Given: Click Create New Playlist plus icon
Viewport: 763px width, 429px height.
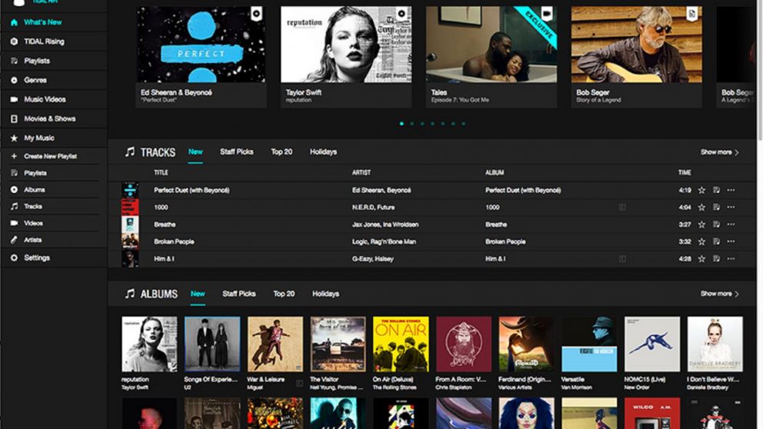Looking at the screenshot, I should pyautogui.click(x=14, y=156).
